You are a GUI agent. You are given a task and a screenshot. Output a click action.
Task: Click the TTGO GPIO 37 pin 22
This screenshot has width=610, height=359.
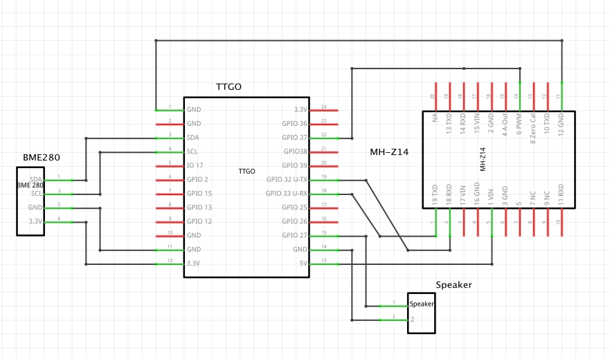coord(324,138)
